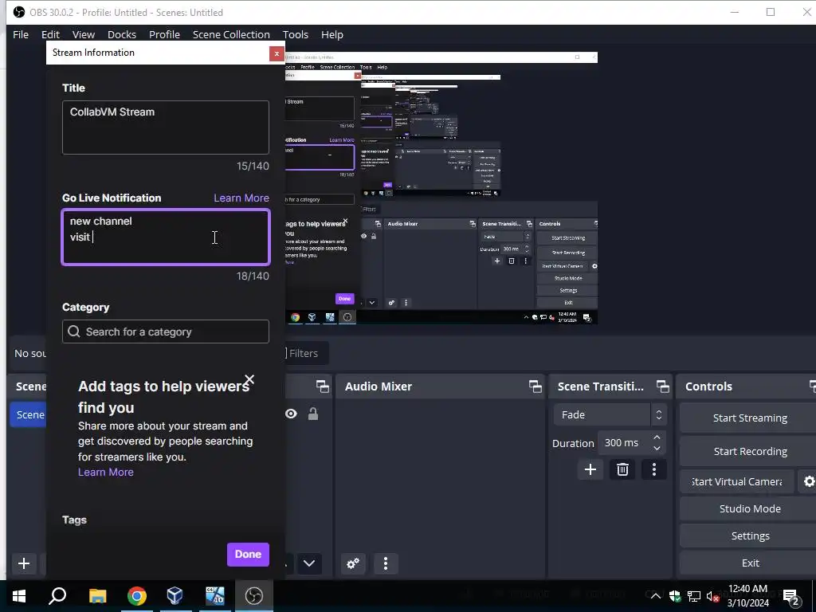Decrease transition Duration value
The height and width of the screenshot is (612, 816).
point(657,448)
